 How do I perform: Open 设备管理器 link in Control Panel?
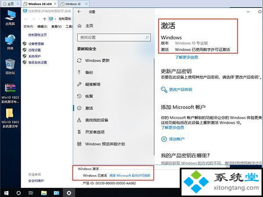coord(36,44)
